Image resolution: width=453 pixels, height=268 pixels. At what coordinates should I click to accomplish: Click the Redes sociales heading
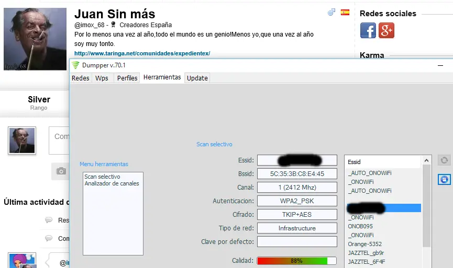click(388, 14)
